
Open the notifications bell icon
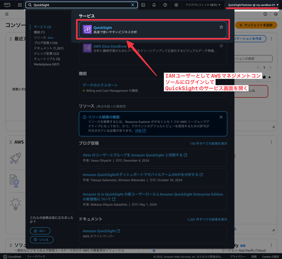(x=154, y=5)
